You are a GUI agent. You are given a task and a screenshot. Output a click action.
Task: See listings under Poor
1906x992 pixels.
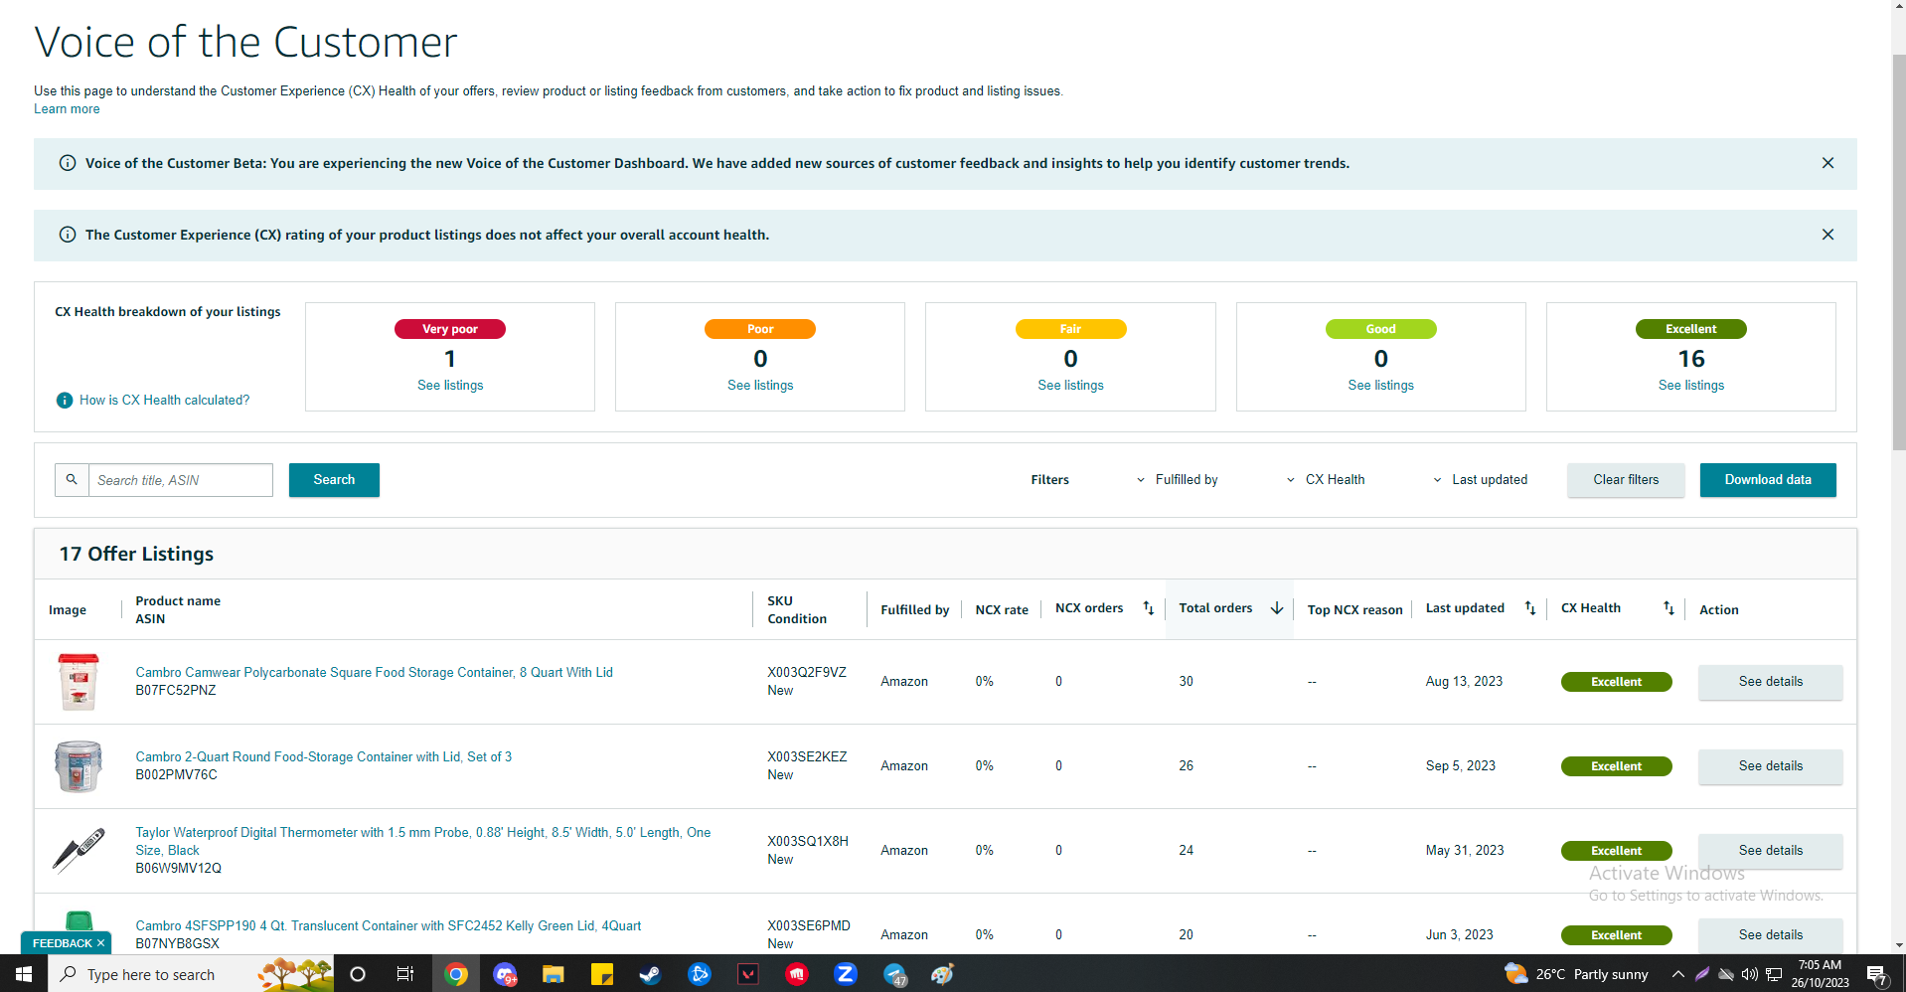(x=760, y=385)
